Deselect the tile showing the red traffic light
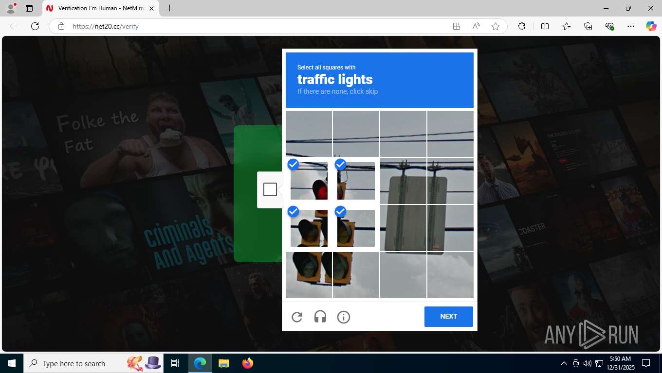 coord(309,181)
